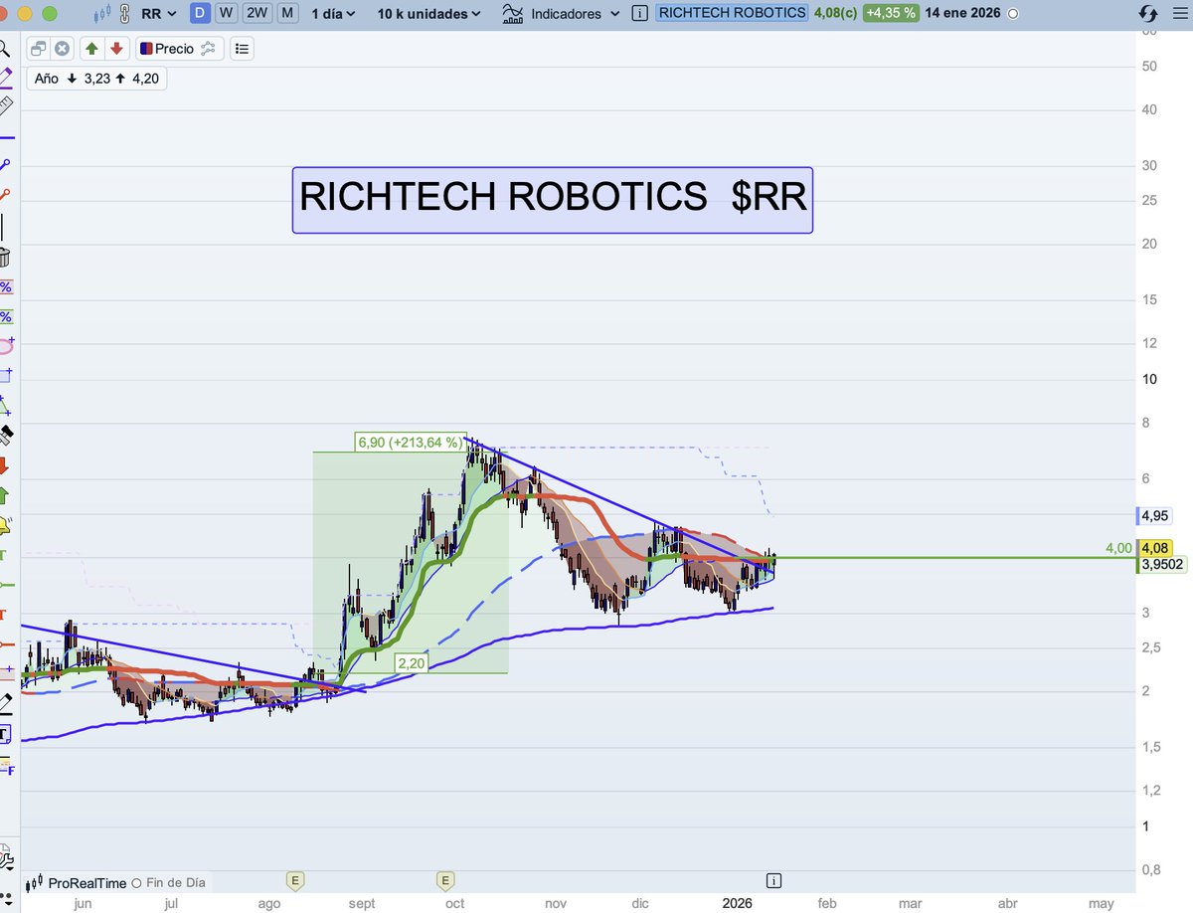
Task: Click the info marker on 2026 axis
Action: coord(774,880)
